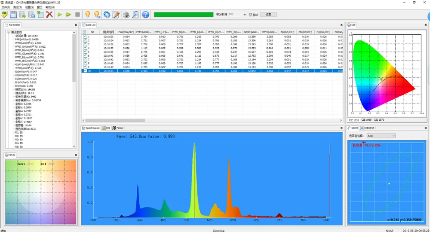
Task: Click the 设置 button beside the auto checkbox
Action: pyautogui.click(x=268, y=15)
